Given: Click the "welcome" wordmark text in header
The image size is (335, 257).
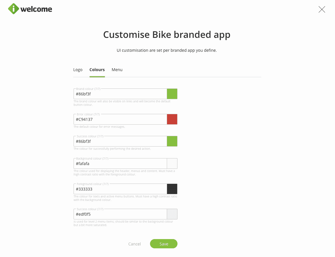Looking at the screenshot, I should 36,9.
